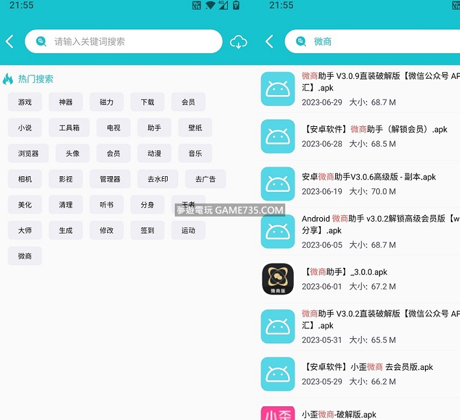Tap back arrow beside 微商 search field
The width and height of the screenshot is (460, 420).
pos(269,42)
